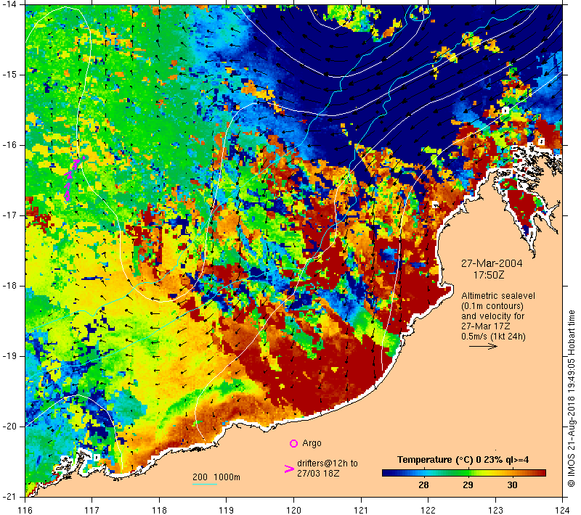Click the magenta drifters arrow legend symbol
Viewport: 581px width, 515px height.
pos(289,469)
